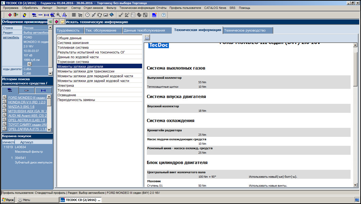Screen dimensions: 361x204
Task: Open the shopping cart toolbar icon
Action: [x=80, y=15]
